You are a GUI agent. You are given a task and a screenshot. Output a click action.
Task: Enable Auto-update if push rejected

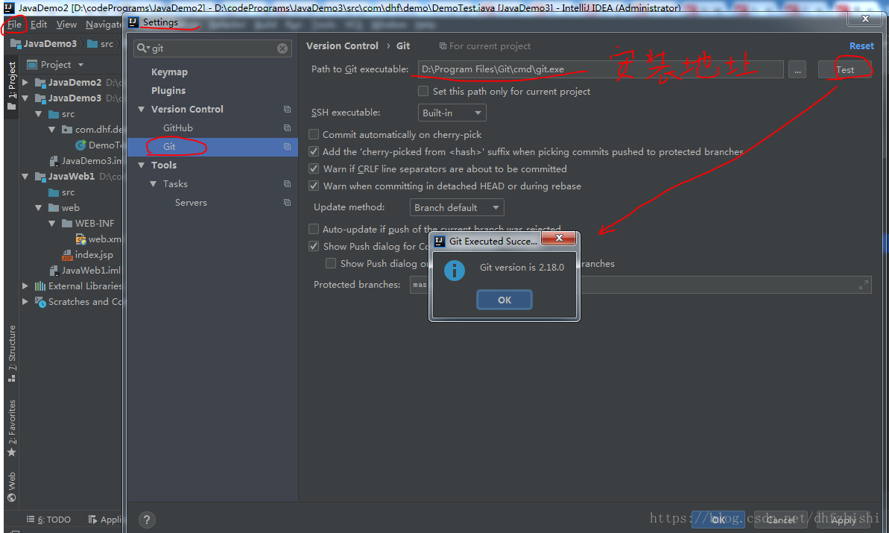point(314,229)
